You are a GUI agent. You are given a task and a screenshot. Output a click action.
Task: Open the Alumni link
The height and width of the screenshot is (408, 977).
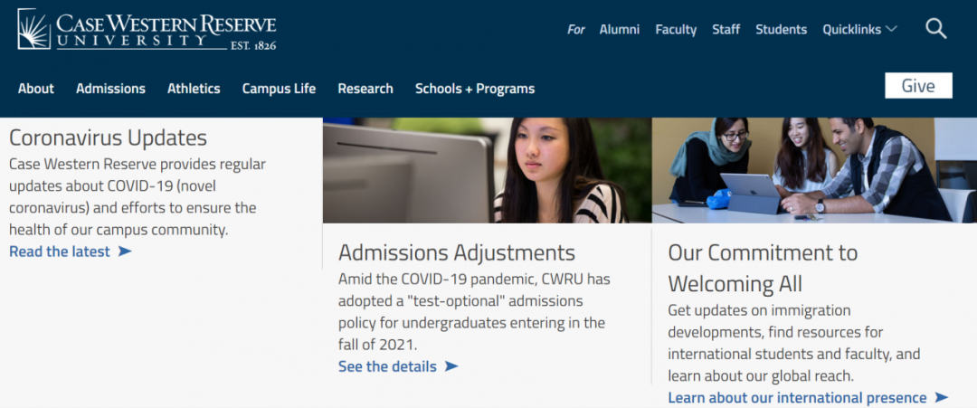pos(620,29)
